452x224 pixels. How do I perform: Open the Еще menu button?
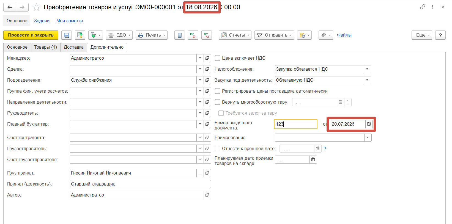coord(422,35)
